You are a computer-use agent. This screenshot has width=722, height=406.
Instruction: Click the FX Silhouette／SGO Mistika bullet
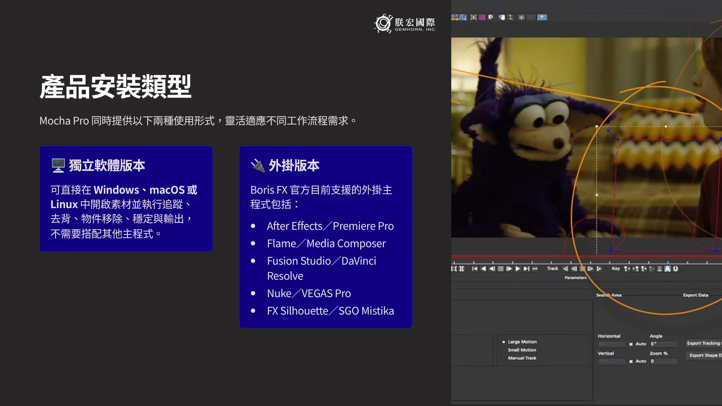click(331, 311)
